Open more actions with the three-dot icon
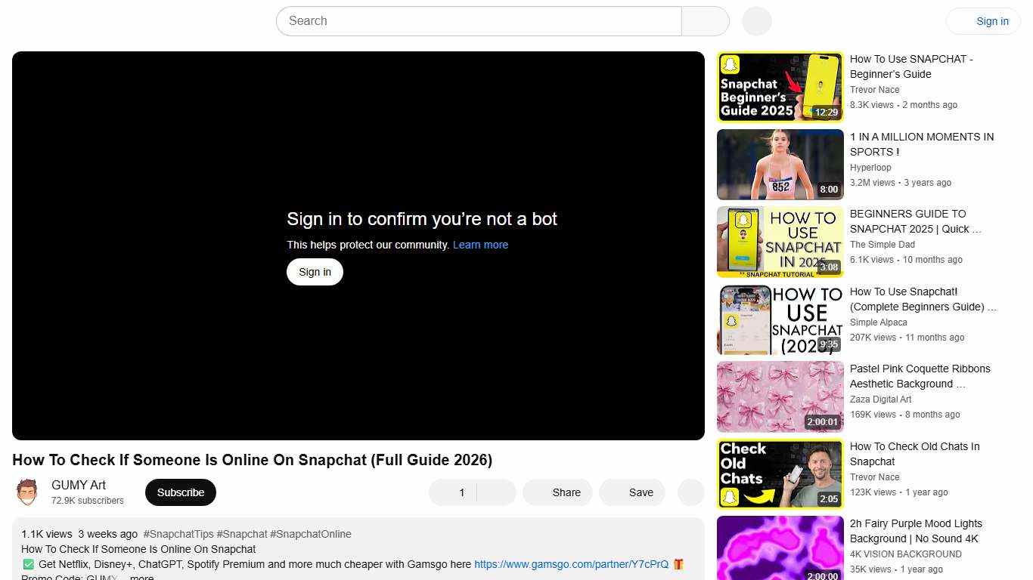This screenshot has height=580, width=1033. pyautogui.click(x=690, y=492)
